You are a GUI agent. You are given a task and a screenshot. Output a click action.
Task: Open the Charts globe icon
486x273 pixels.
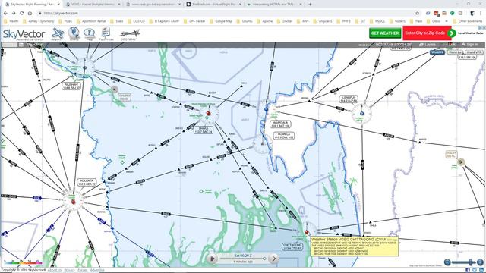coord(74,33)
